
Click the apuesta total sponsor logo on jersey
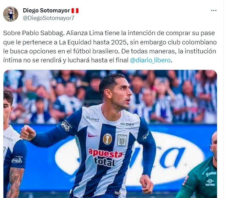tap(106, 157)
